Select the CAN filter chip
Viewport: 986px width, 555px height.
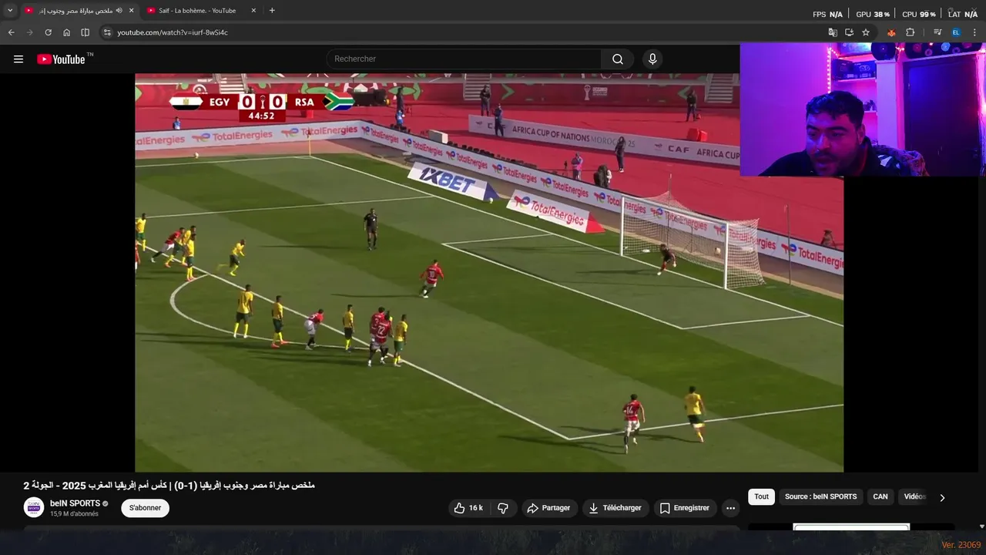[880, 496]
